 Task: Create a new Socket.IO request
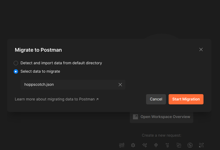190,145
